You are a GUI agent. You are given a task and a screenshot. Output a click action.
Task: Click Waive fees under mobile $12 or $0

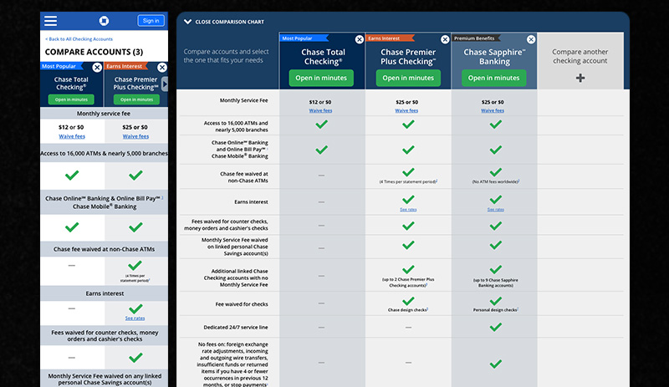tap(72, 136)
